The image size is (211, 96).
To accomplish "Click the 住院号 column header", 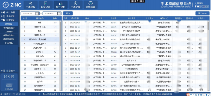I will (114, 18).
